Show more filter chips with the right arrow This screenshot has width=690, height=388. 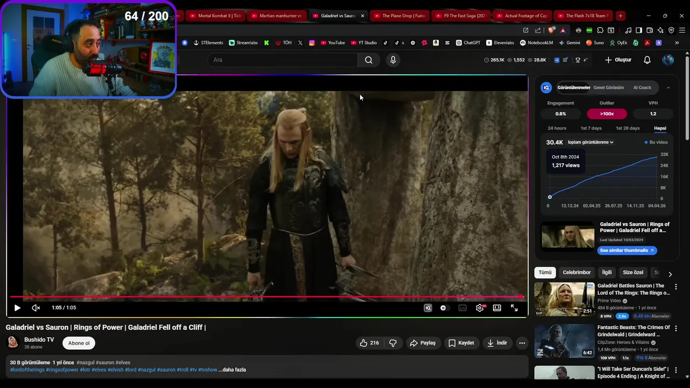click(x=670, y=274)
